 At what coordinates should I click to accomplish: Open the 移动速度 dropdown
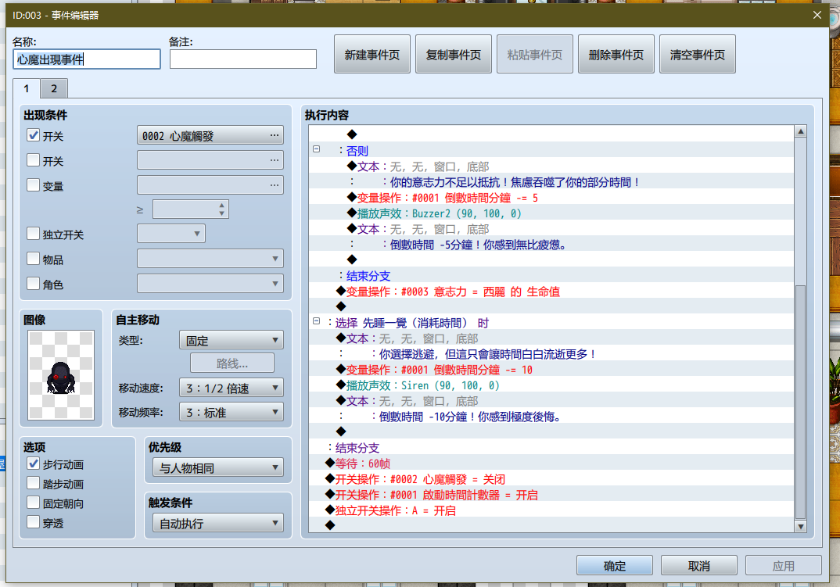pyautogui.click(x=232, y=388)
